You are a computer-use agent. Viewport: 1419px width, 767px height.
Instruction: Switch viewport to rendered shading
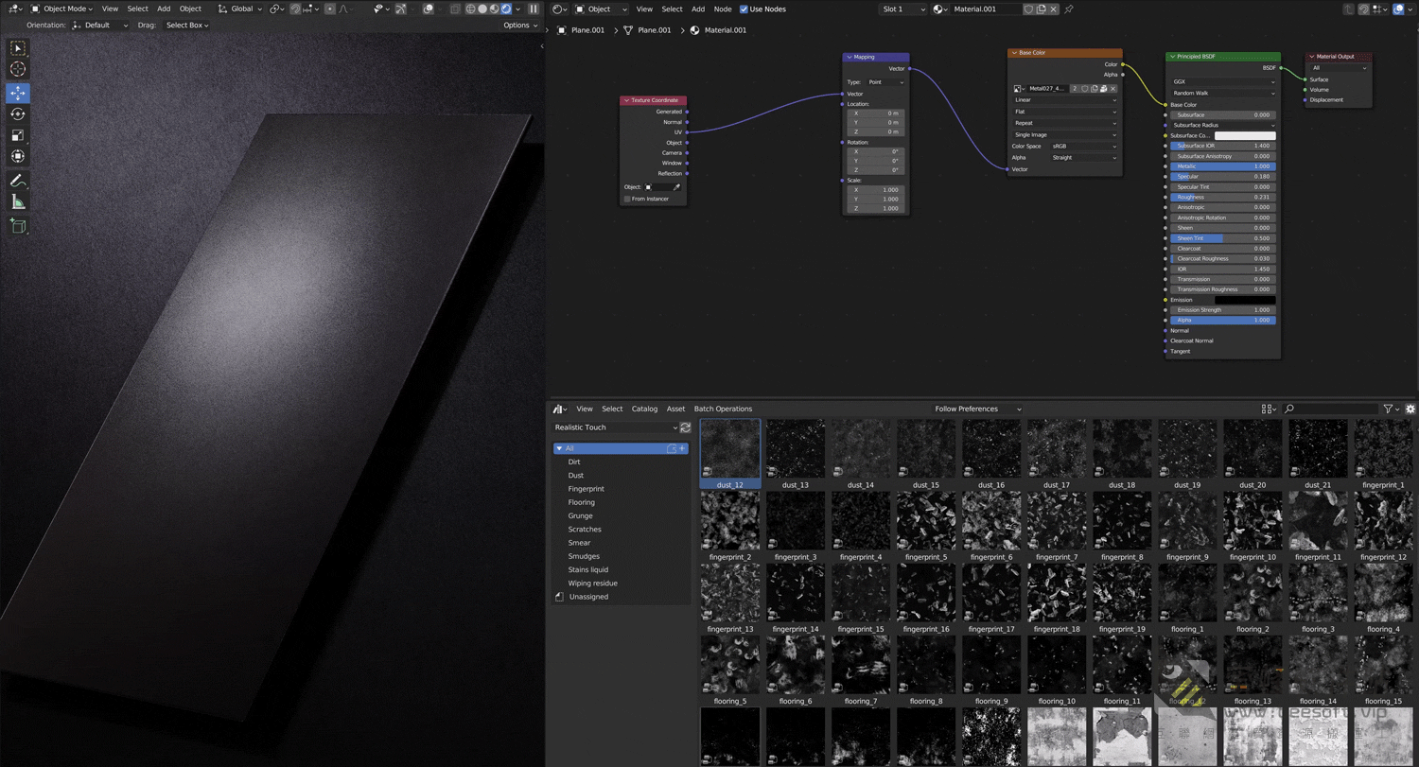tap(506, 9)
